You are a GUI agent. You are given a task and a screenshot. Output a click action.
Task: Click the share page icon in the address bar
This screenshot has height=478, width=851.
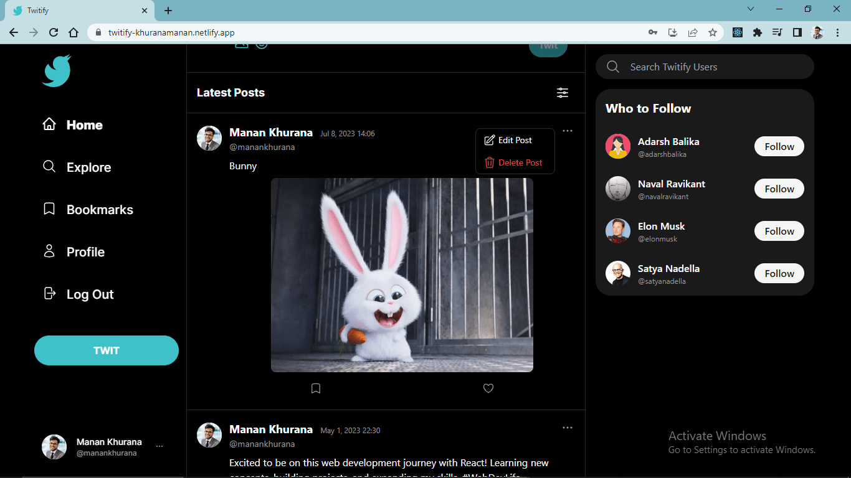pyautogui.click(x=693, y=32)
